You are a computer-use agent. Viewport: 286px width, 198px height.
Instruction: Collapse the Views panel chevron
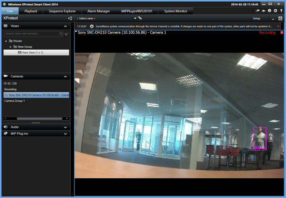click(66, 26)
